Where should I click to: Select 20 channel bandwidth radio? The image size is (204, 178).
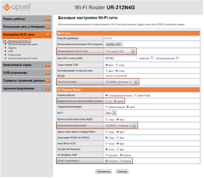coord(106,101)
